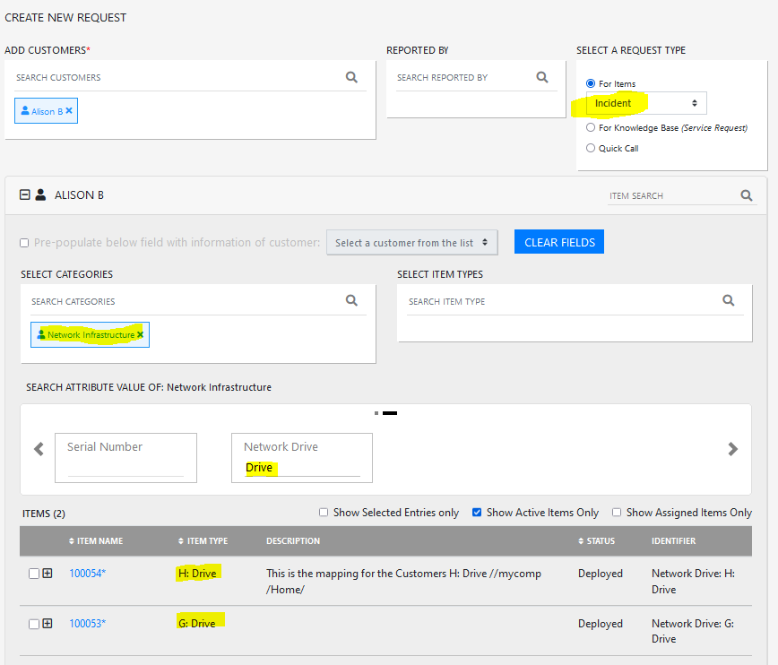Click the active carousel page indicator dash

390,413
